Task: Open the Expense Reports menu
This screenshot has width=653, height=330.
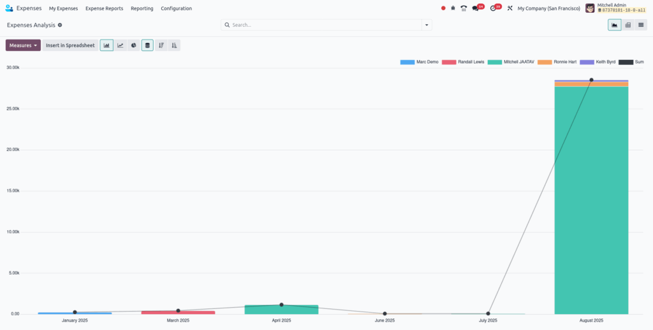Action: 104,8
